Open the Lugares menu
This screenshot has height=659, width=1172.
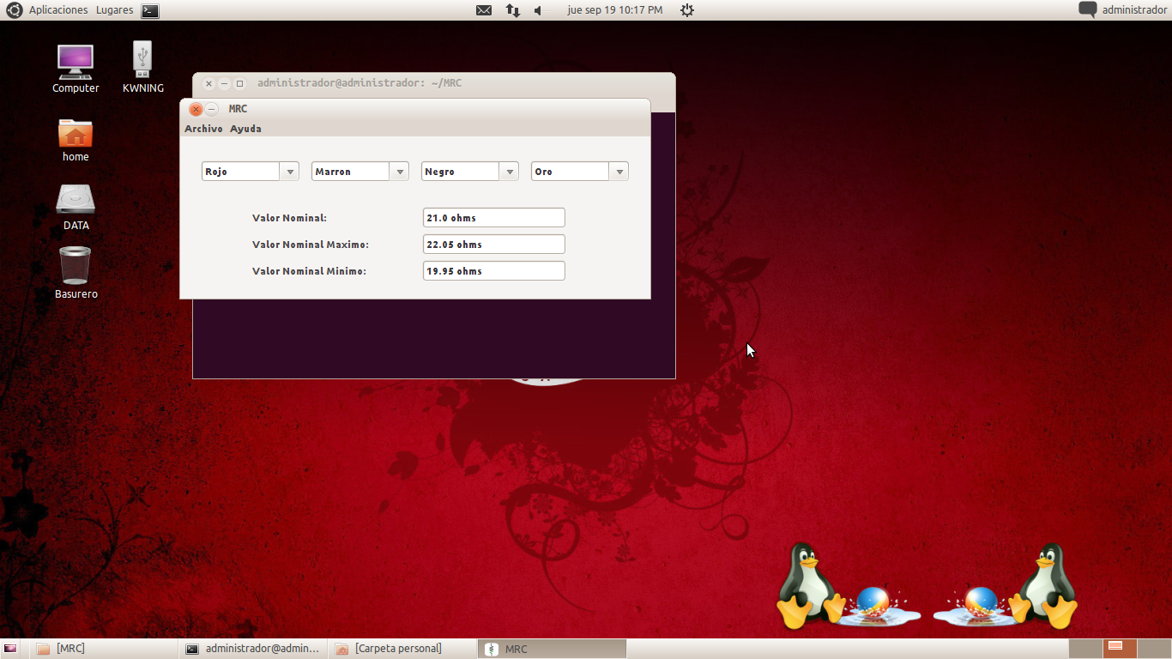pos(114,10)
